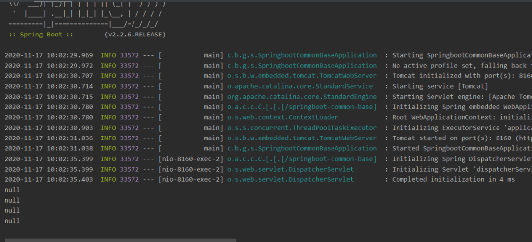Image resolution: width=532 pixels, height=242 pixels.
Task: Click SpringbootCommonBaseApplication logger in the 10:02:29.972 row
Action: point(302,66)
